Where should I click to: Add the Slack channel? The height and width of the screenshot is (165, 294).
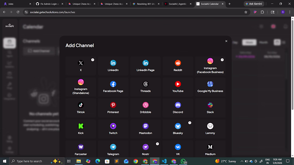click(x=210, y=108)
